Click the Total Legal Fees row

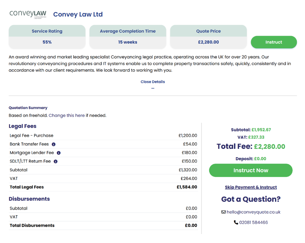pos(103,187)
